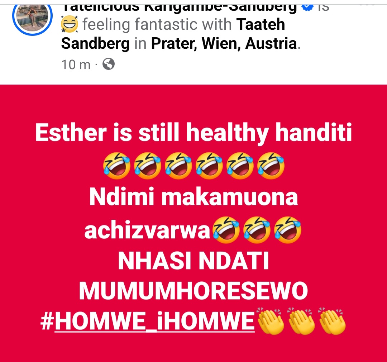
Task: Click the first clapping hands emoji after the hashtag
Action: click(271, 321)
